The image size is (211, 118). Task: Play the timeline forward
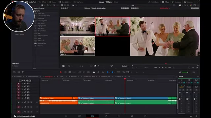coord(166,68)
